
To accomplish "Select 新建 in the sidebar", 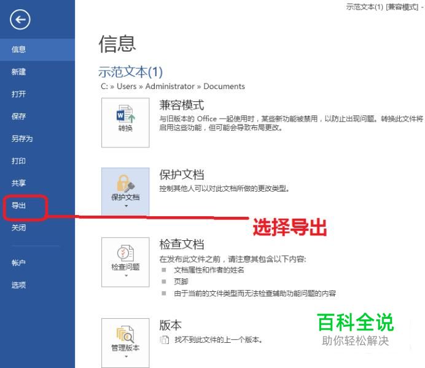I will [18, 72].
